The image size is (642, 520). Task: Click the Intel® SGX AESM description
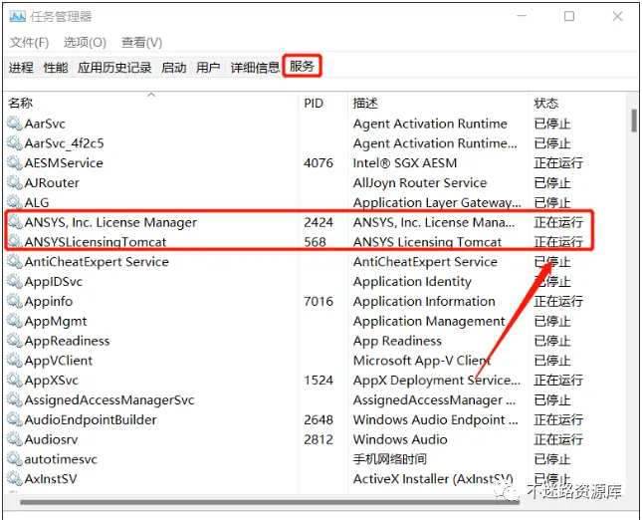click(x=404, y=162)
